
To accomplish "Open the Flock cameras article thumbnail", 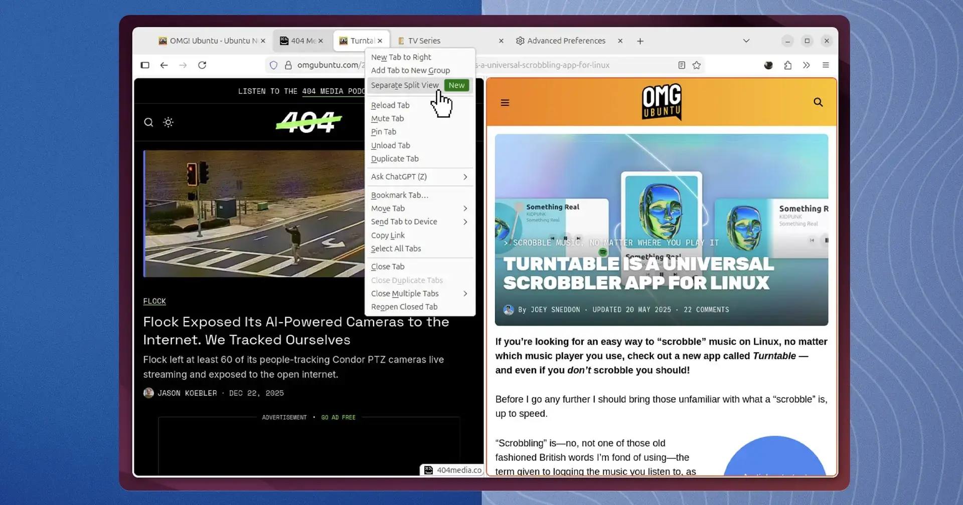I will coord(254,213).
